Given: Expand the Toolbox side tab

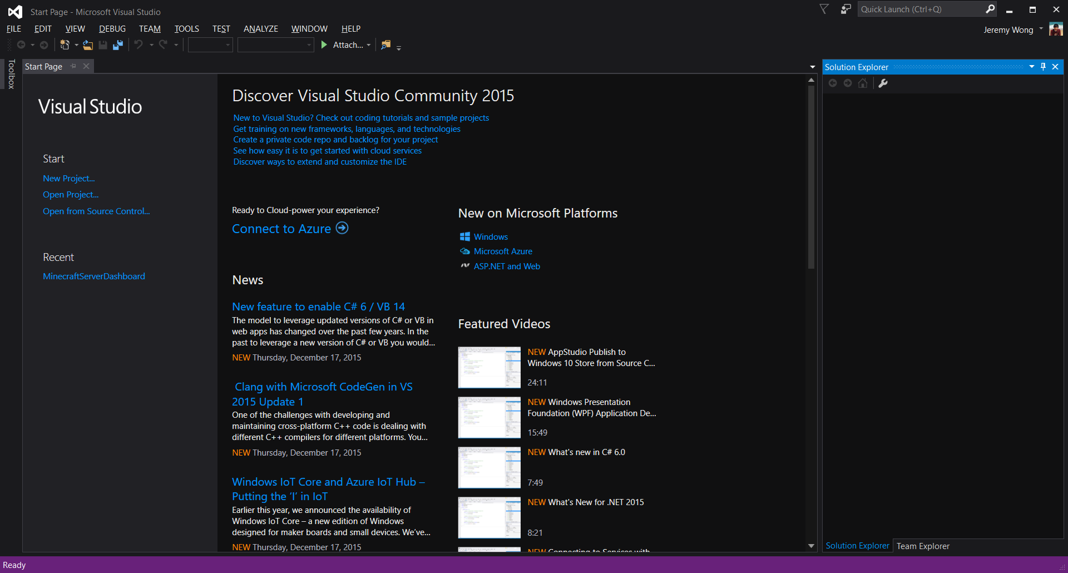Looking at the screenshot, I should (x=11, y=75).
